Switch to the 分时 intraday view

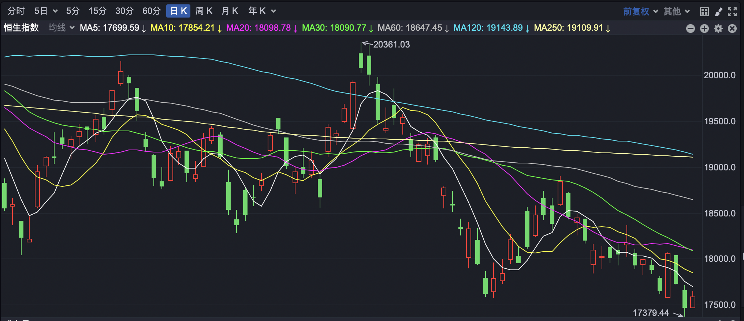pyautogui.click(x=16, y=11)
